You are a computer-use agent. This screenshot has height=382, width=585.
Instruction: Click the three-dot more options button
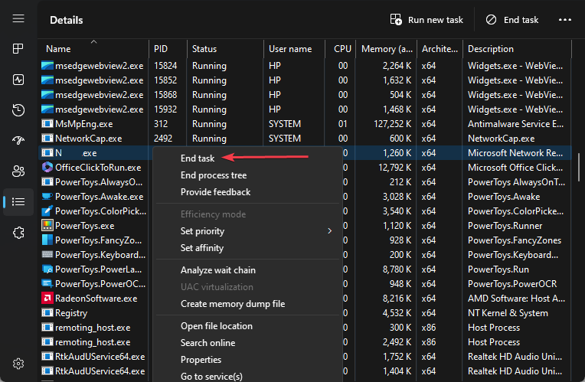(565, 20)
